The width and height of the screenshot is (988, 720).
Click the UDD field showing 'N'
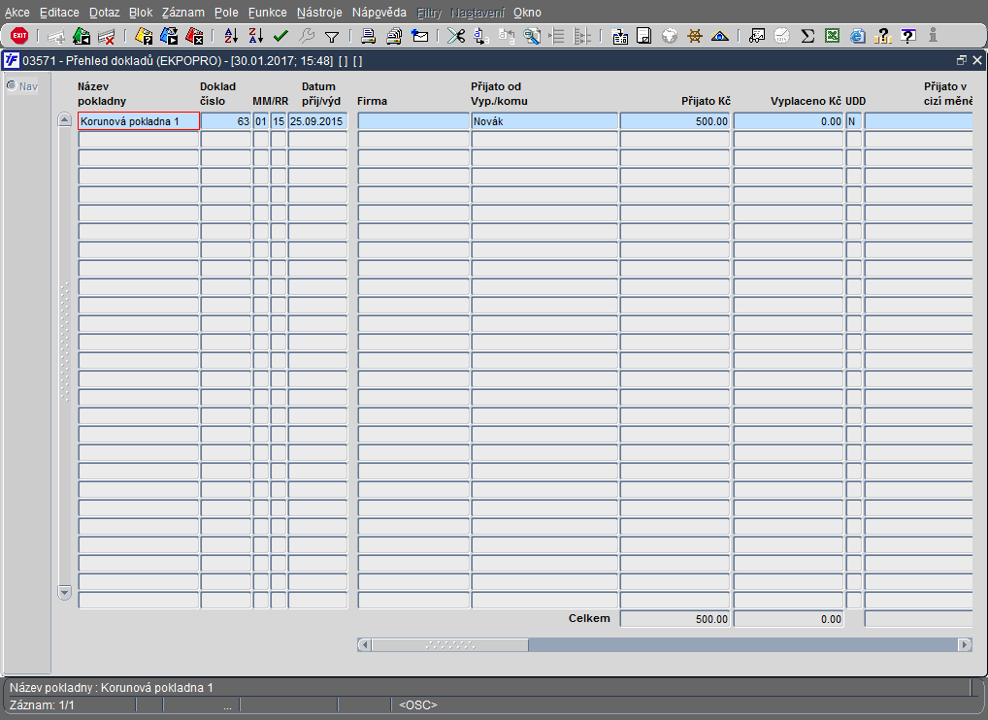(854, 121)
